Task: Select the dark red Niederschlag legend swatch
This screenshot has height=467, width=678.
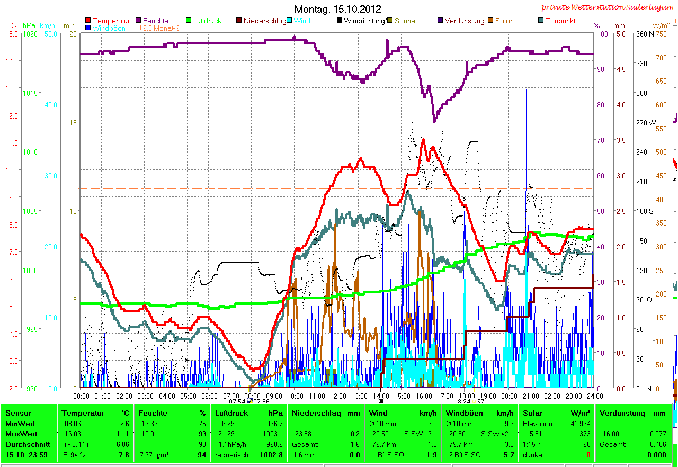Action: click(239, 21)
